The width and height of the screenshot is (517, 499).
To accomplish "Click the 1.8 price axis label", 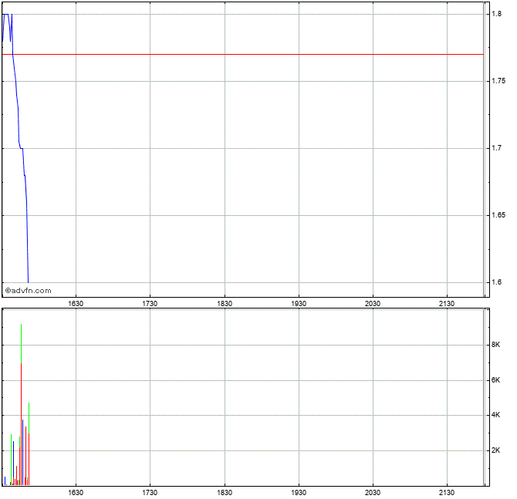I will tap(497, 14).
